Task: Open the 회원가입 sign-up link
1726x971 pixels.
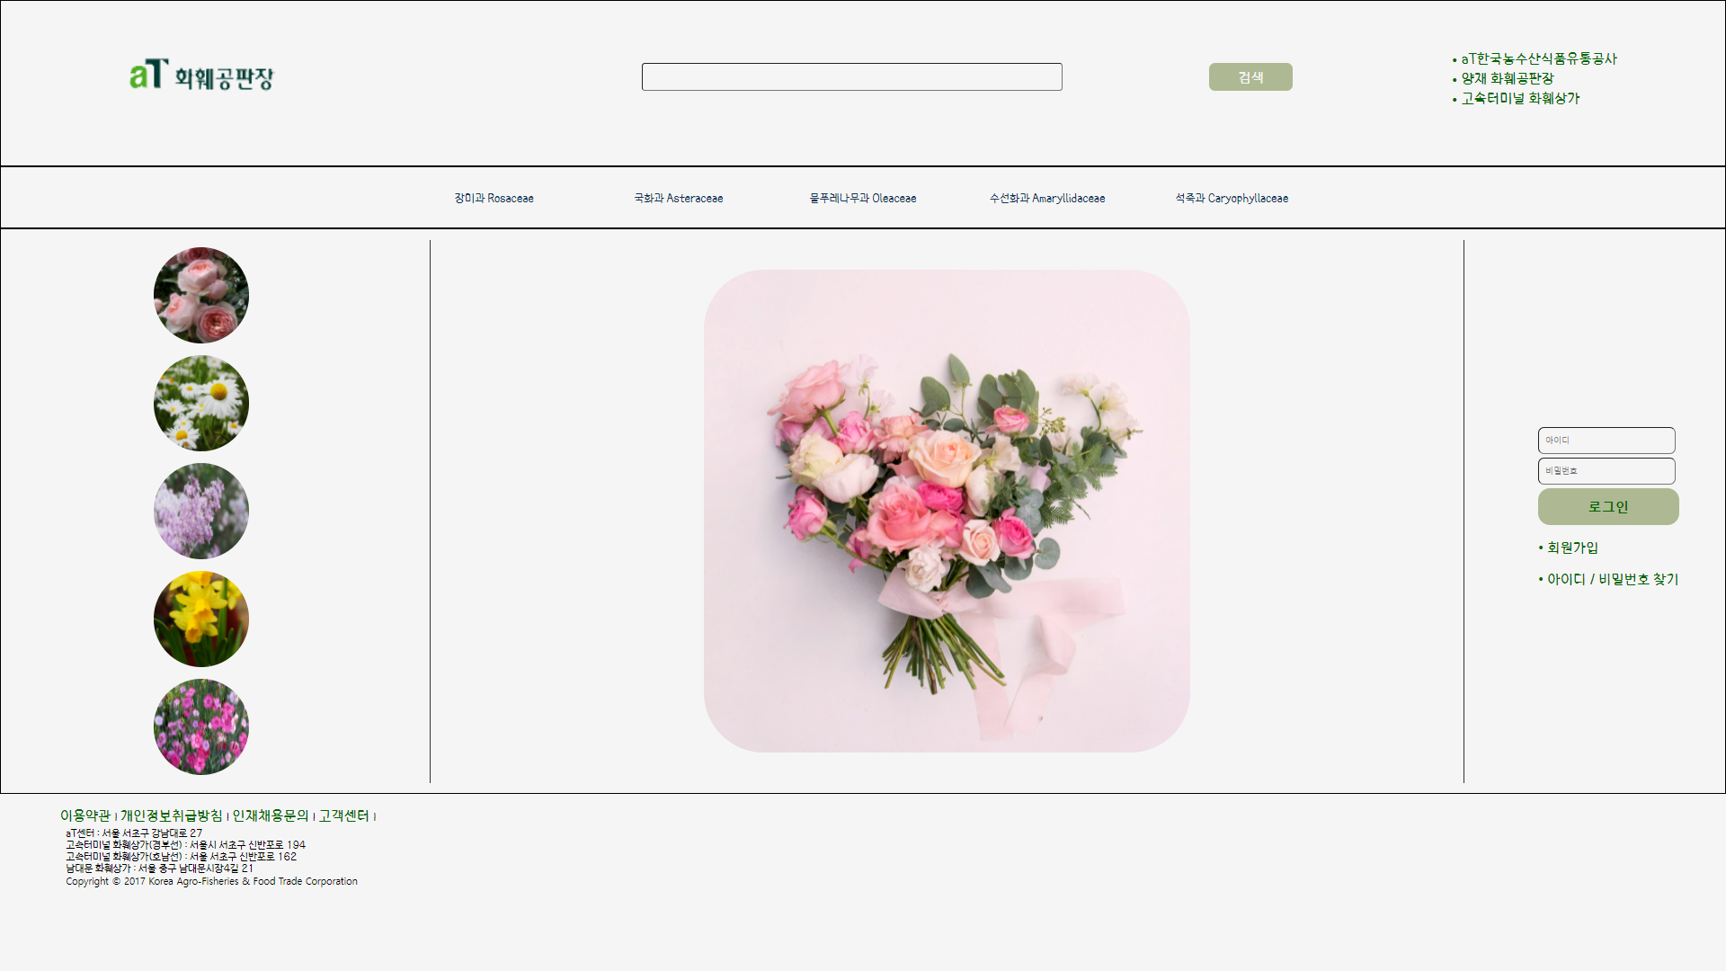Action: (x=1572, y=548)
